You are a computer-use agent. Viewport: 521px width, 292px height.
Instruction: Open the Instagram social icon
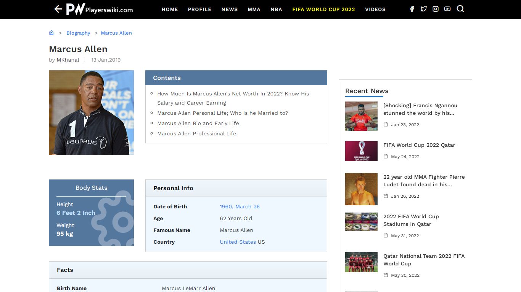(x=436, y=9)
